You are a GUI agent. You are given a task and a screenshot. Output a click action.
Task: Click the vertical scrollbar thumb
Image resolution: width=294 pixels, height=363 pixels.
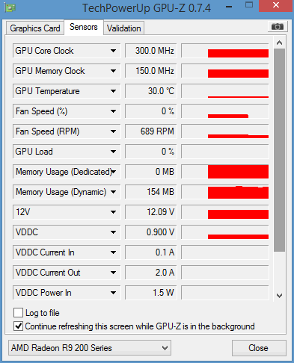(279, 150)
